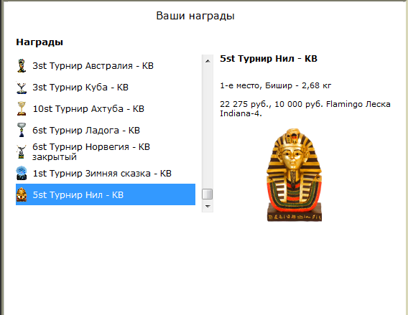Click '1-е место, Бишир - 2,68 кг' text

276,85
